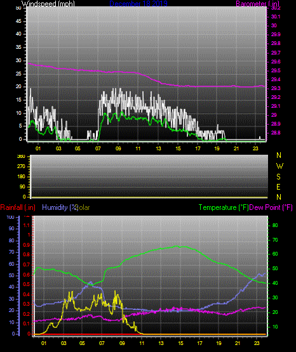
Task: Select the 28.8 barometer axis value
Action: [x=276, y=133]
